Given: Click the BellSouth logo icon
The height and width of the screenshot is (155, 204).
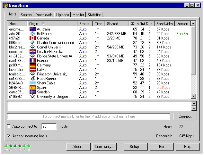Looking at the screenshot, I should (32, 34).
